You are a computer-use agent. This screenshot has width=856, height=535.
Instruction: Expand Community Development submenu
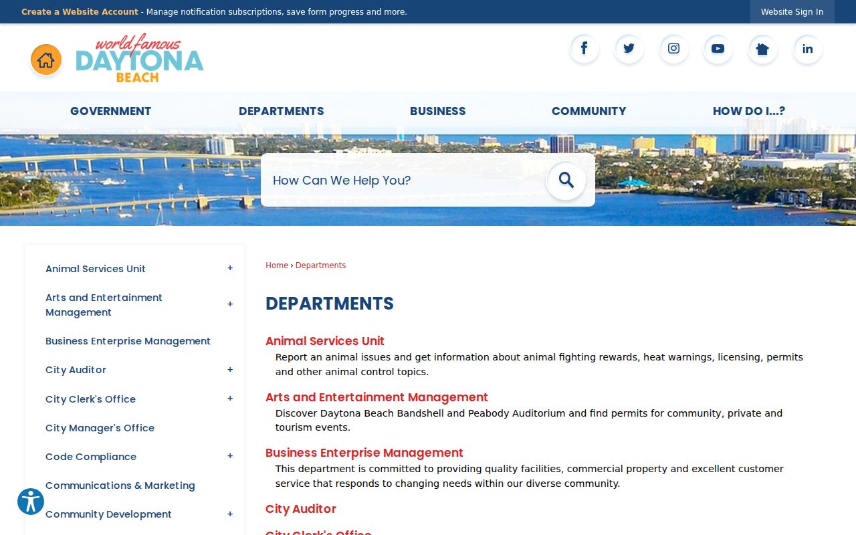pos(230,514)
